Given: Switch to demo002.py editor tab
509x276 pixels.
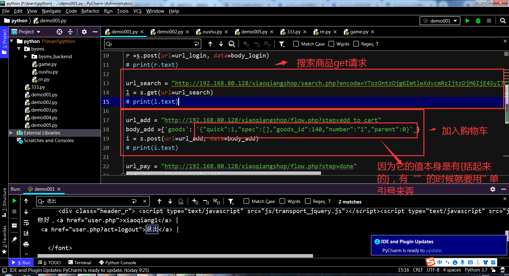Looking at the screenshot, I should coord(170,32).
